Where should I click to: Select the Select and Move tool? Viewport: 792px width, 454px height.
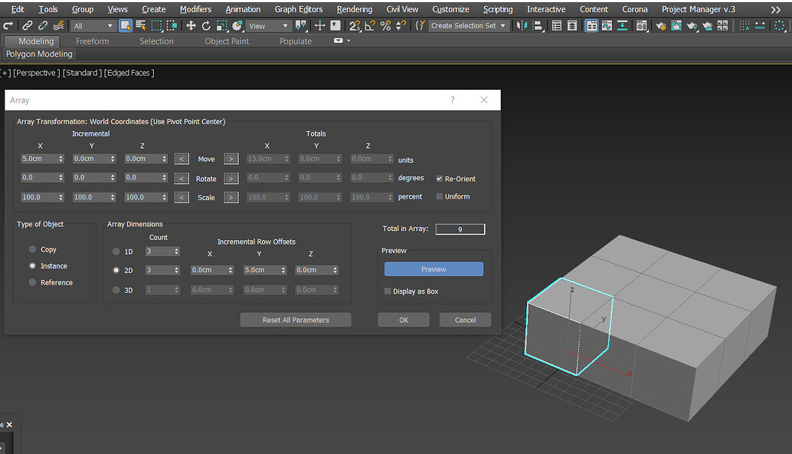click(x=191, y=26)
